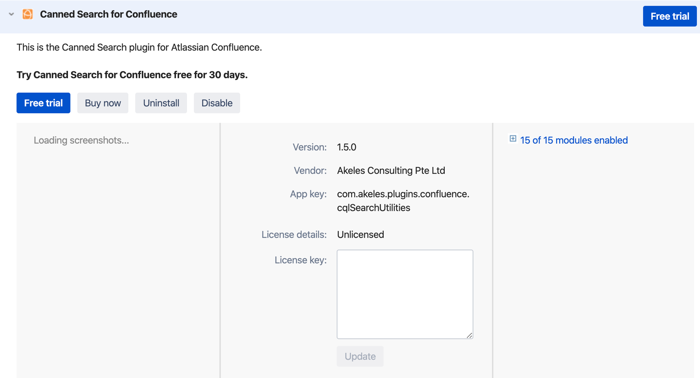The width and height of the screenshot is (700, 378).
Task: Expand modules list with plus icon
Action: tap(513, 139)
